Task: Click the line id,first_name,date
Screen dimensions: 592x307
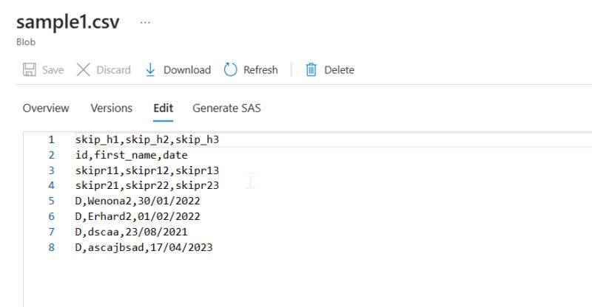Action: click(132, 155)
